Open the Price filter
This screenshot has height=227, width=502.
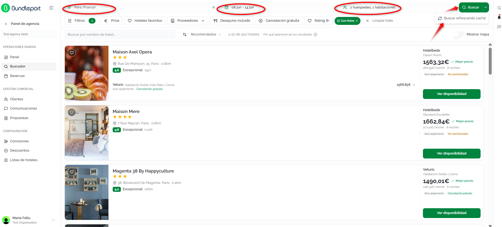pyautogui.click(x=112, y=21)
